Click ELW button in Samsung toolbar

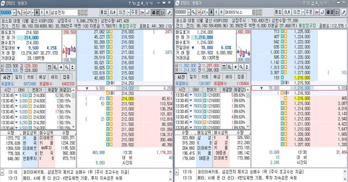click(x=113, y=12)
